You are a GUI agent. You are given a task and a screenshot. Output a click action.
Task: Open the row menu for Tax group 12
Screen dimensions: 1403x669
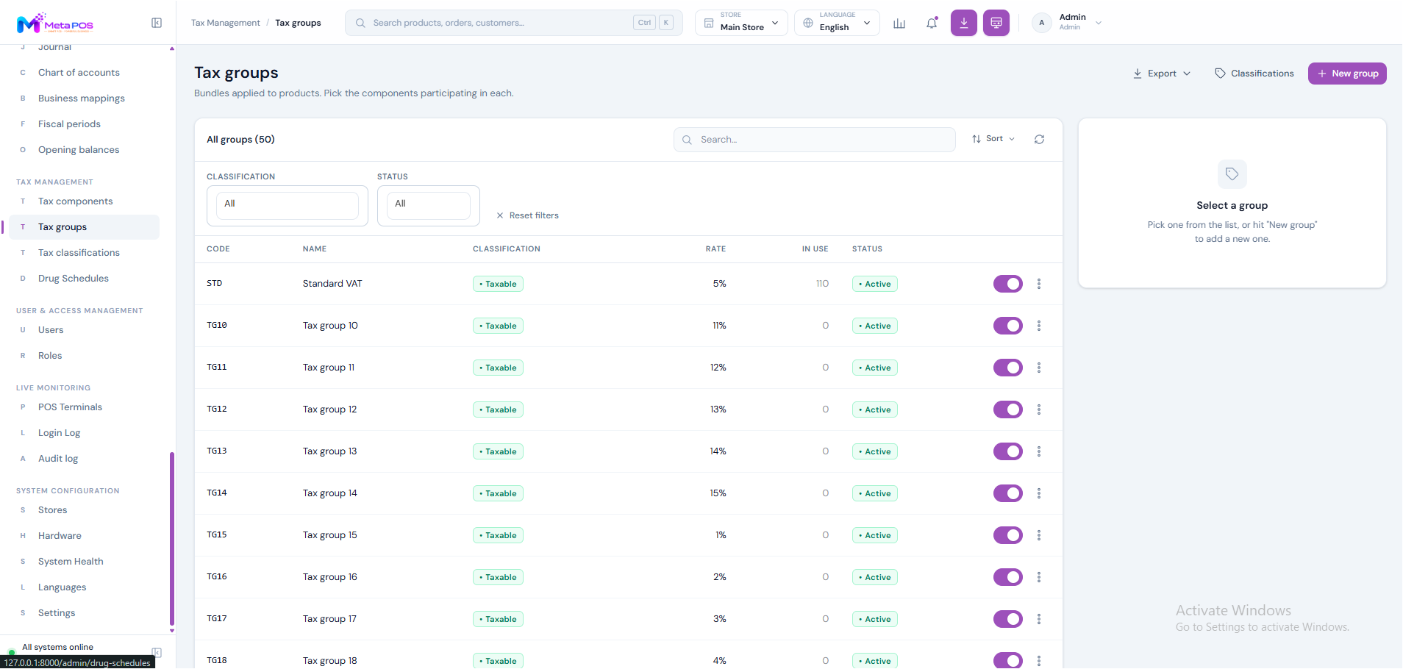[1039, 409]
